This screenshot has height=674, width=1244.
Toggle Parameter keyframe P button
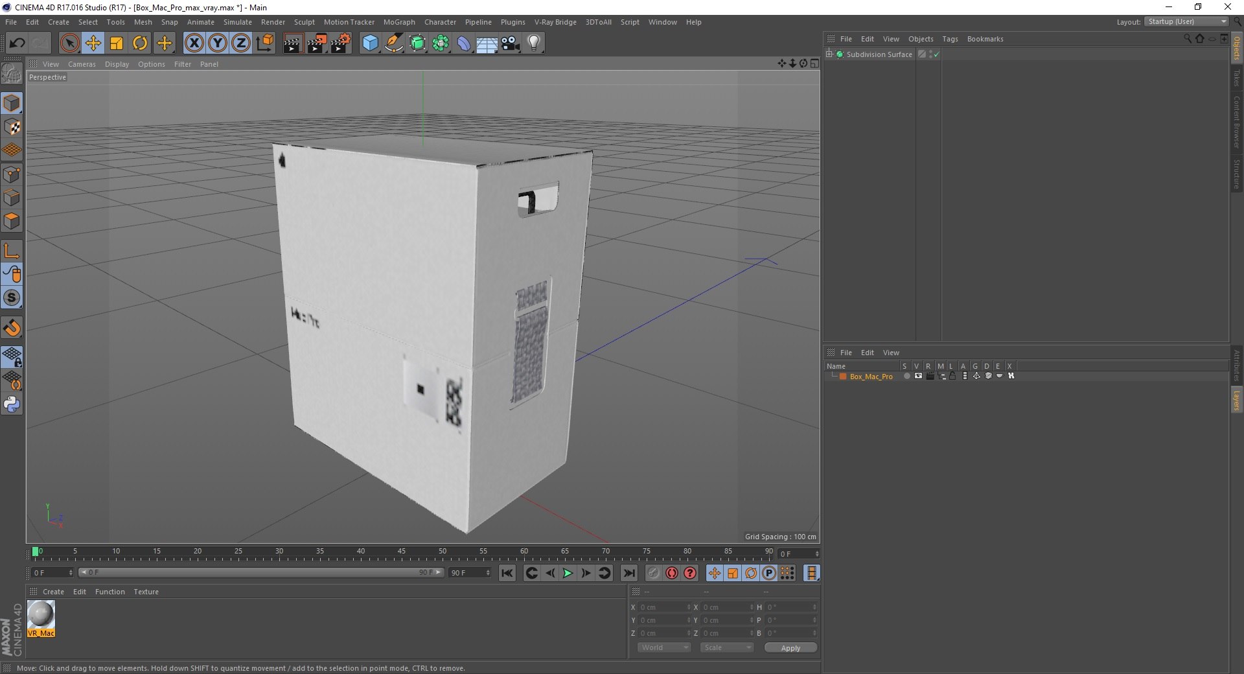click(769, 573)
